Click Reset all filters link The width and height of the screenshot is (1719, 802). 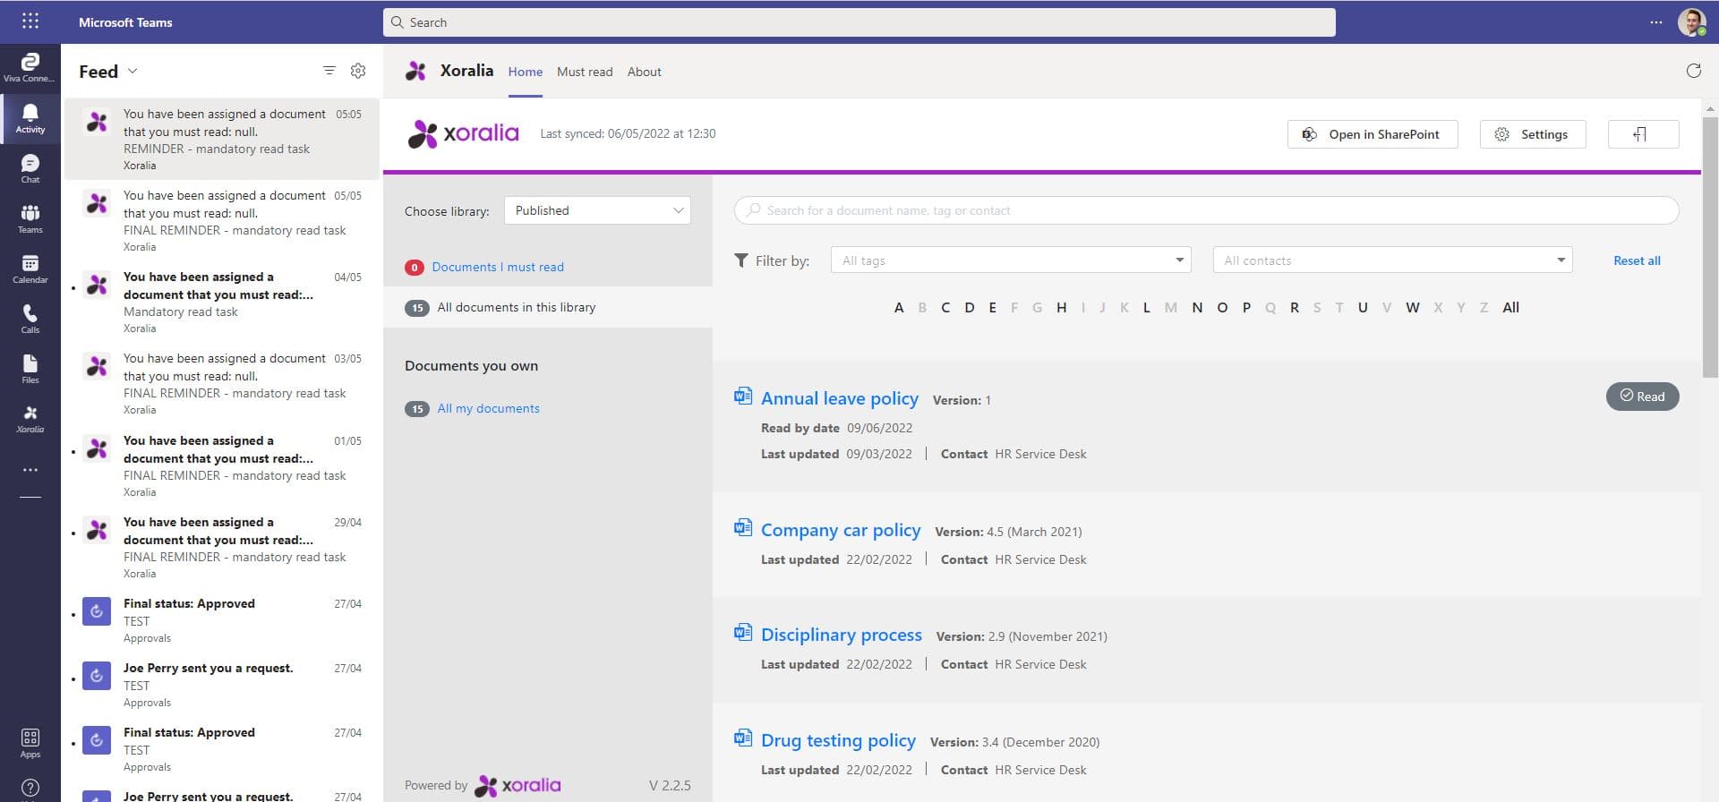[1637, 260]
